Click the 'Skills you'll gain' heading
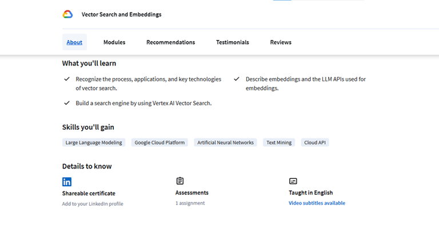The width and height of the screenshot is (439, 225). (88, 127)
